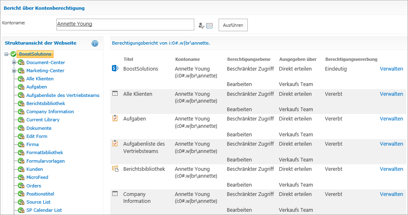Click the lock icon next to Marketing-Center
This screenshot has height=215, width=408.
[21, 71]
